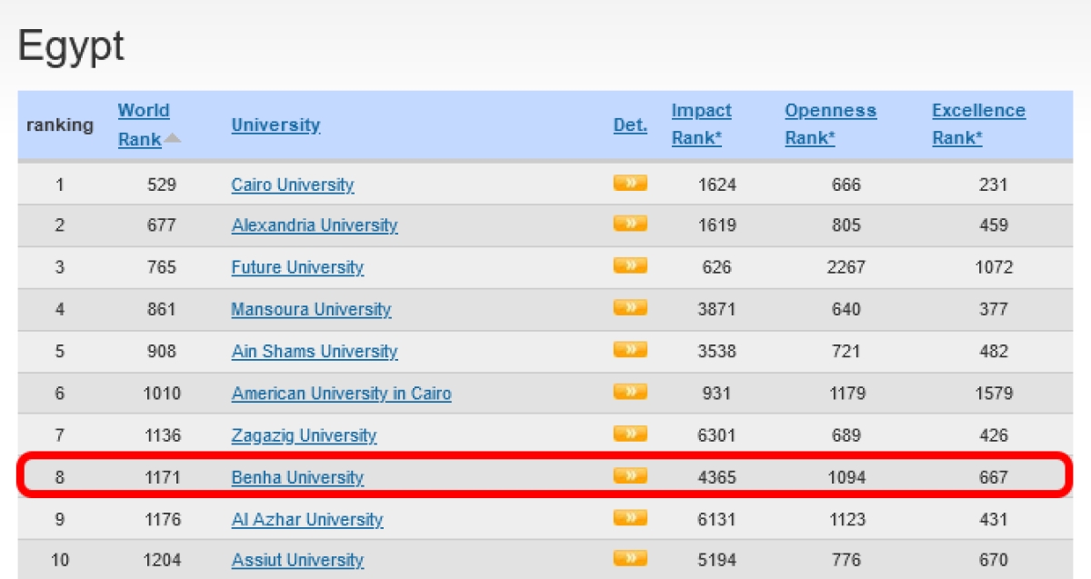Image resolution: width=1091 pixels, height=579 pixels.
Task: Open details arrow icon for Zagazig University
Action: point(630,434)
